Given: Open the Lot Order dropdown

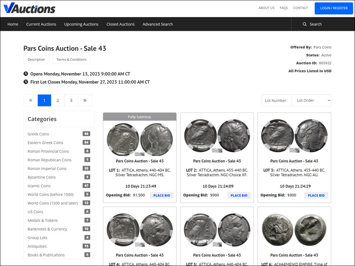Looking at the screenshot, I should pyautogui.click(x=312, y=100).
